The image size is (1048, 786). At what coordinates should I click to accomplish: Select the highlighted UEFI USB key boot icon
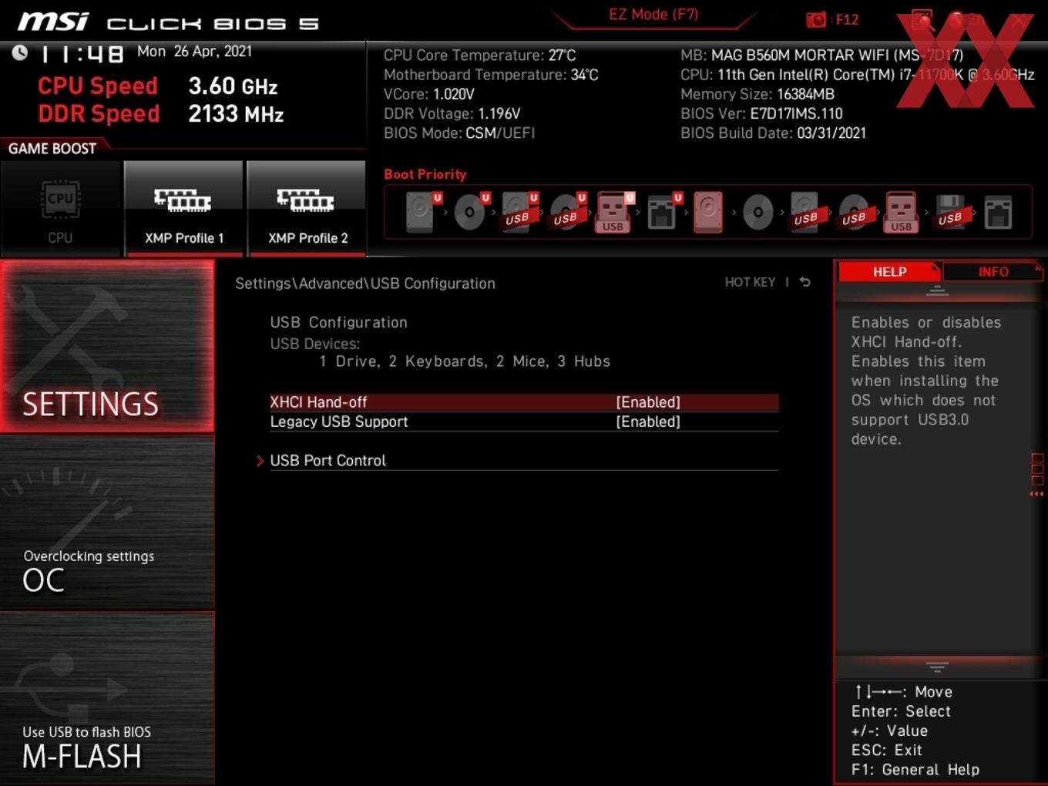click(614, 212)
